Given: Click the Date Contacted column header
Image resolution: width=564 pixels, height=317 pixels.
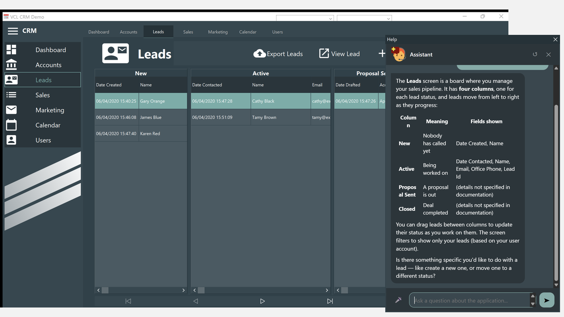Looking at the screenshot, I should coord(221,85).
